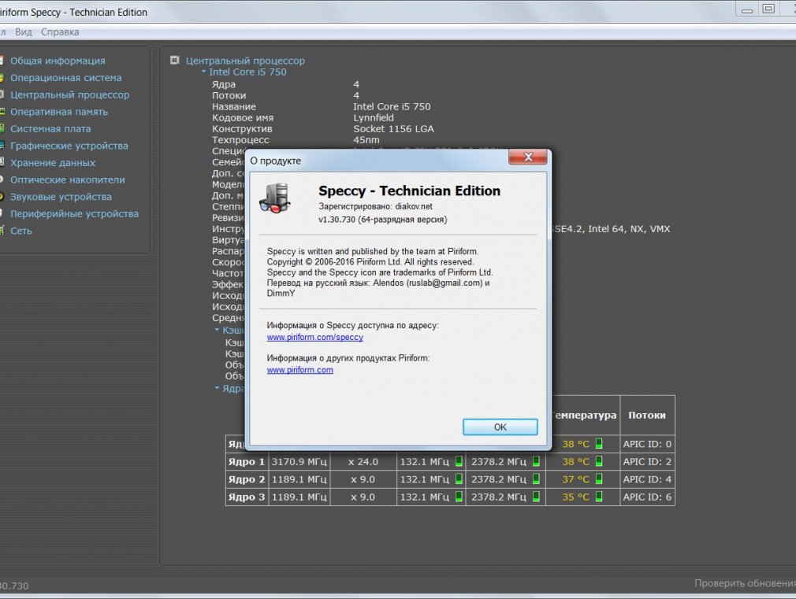
Task: Click green indicator next to Ядро 1 2378.2 МГц
Action: point(536,461)
